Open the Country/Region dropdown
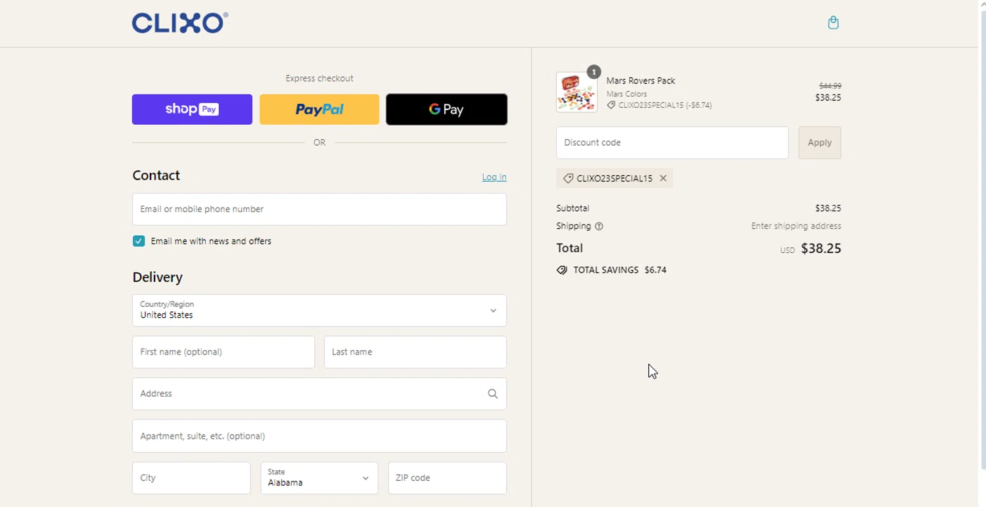Image resolution: width=986 pixels, height=507 pixels. [x=319, y=310]
